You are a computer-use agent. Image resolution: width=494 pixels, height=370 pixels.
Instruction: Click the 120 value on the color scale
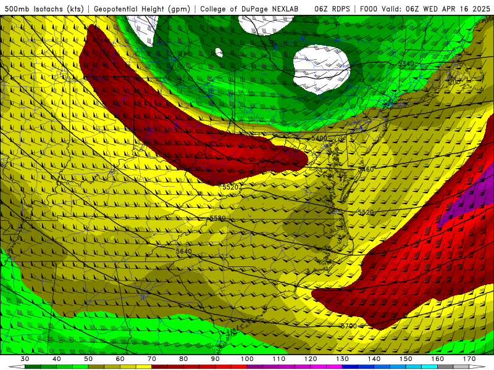click(311, 359)
